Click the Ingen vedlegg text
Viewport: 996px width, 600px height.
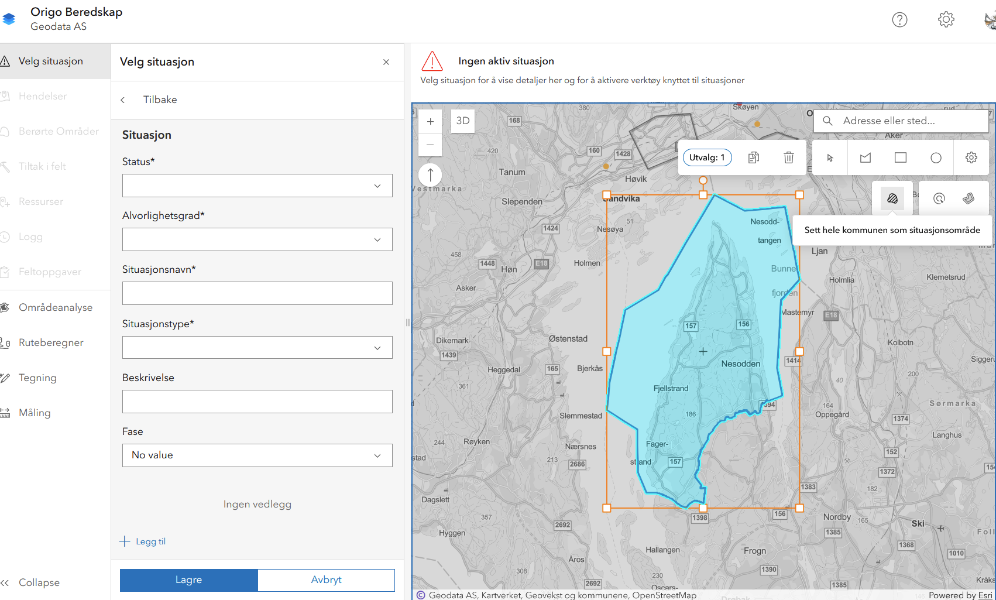(257, 505)
